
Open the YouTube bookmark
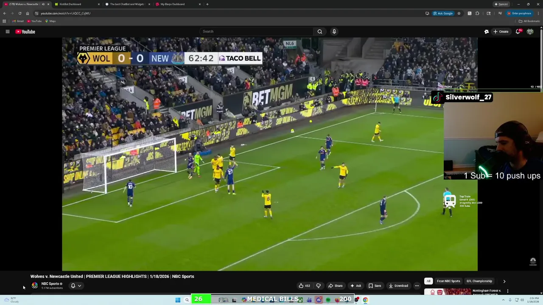point(34,21)
